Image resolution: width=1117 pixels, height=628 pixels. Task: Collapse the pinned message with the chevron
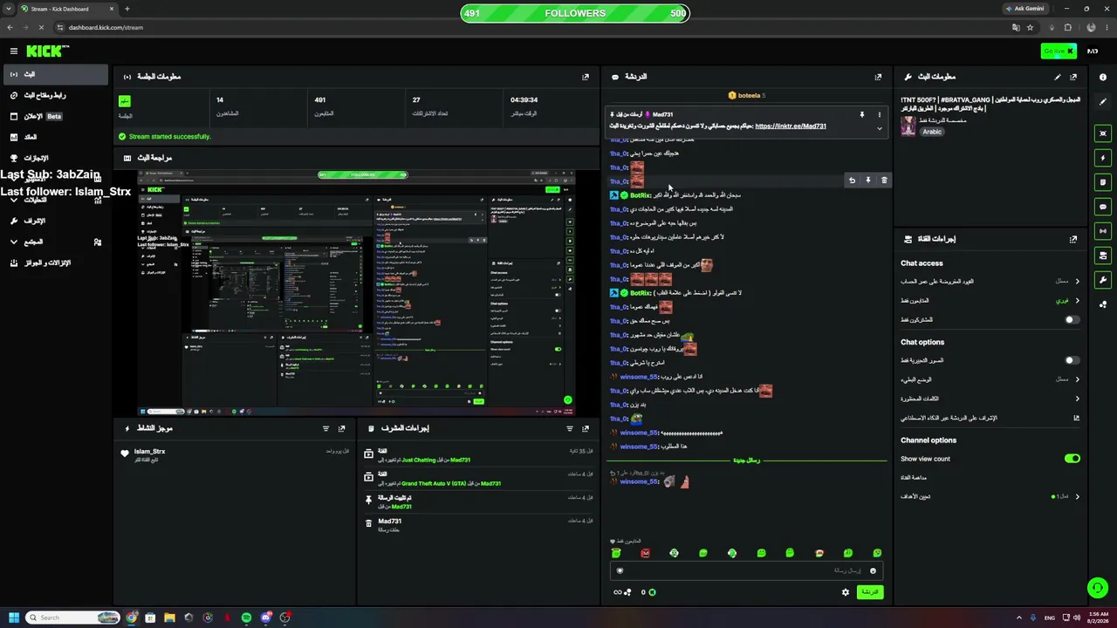click(879, 128)
